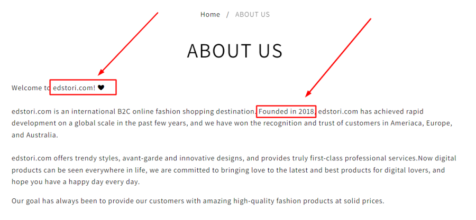
Task: Click the text Ameriaca, Europe,
Action: 422,123
